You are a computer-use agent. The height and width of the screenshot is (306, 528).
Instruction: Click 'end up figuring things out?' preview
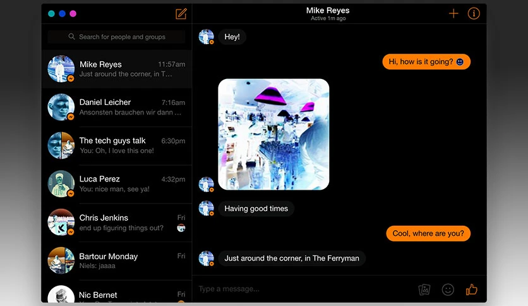tap(121, 228)
